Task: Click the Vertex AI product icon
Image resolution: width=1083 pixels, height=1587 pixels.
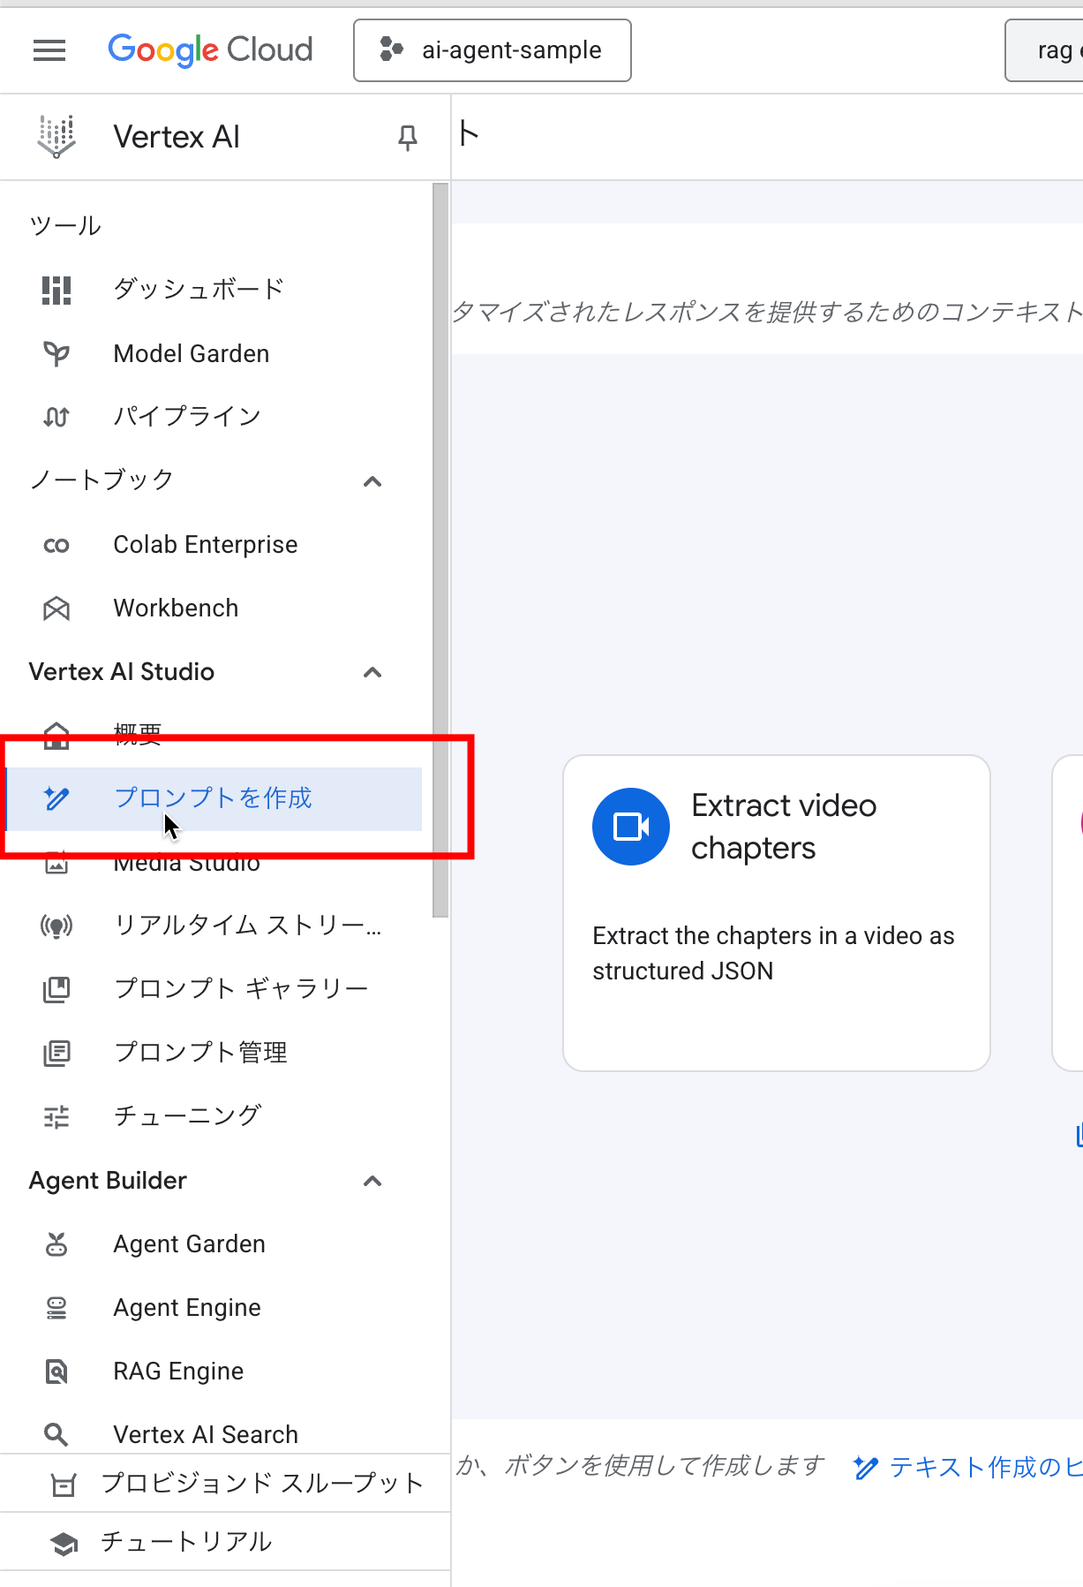Action: click(56, 137)
